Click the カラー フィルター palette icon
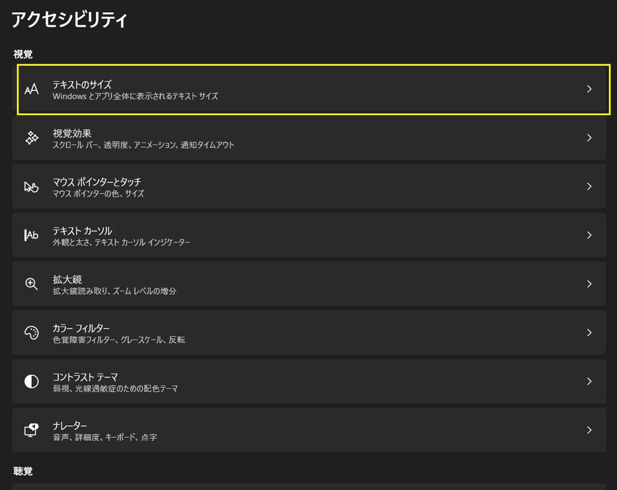The height and width of the screenshot is (490, 617). click(31, 333)
